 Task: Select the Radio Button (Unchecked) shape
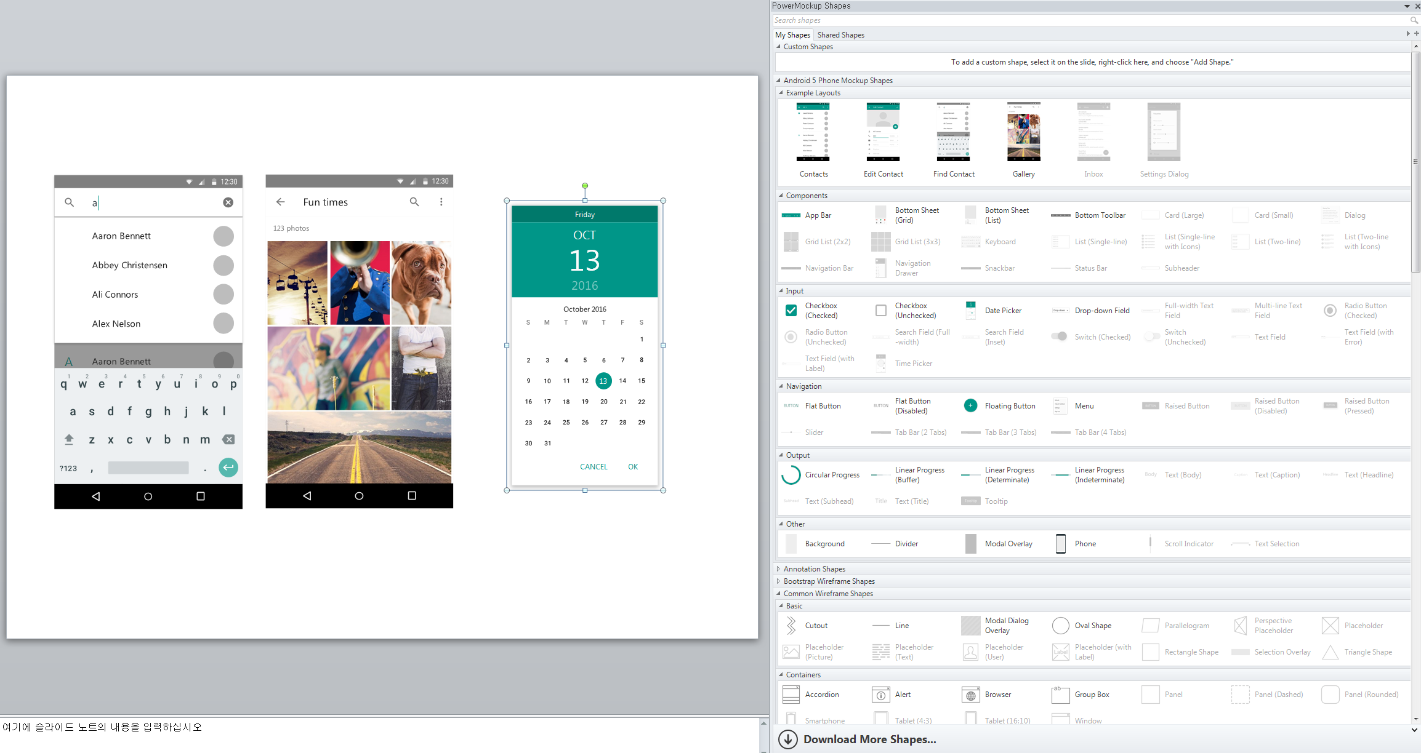[816, 337]
